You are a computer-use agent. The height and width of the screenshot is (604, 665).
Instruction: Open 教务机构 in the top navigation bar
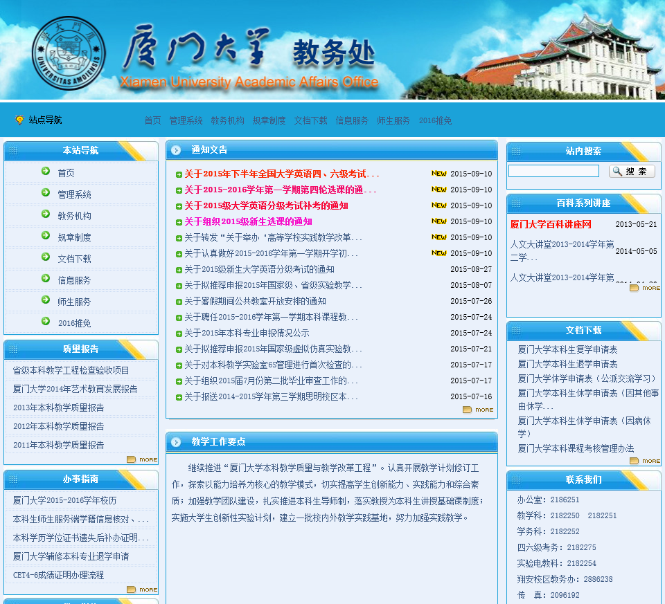(227, 120)
